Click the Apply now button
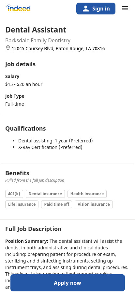 (x=67, y=283)
